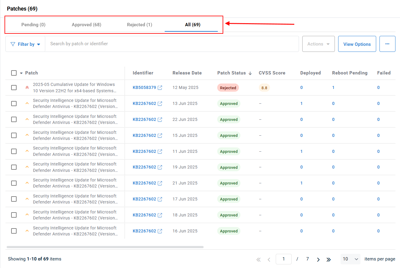Click the View Options button
Viewport: 400px width, 268px height.
point(357,44)
